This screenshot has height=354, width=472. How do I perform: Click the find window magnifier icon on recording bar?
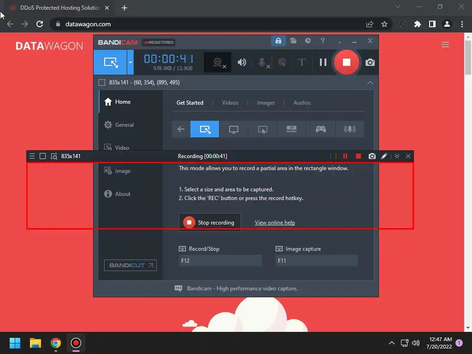tap(53, 156)
